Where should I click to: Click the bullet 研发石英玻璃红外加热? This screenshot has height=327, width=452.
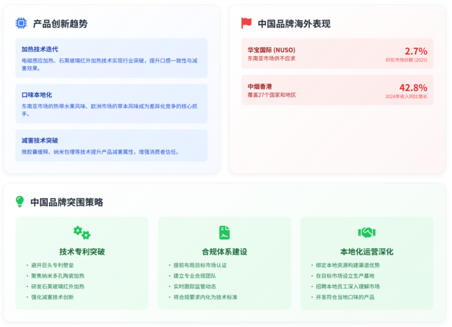(58, 286)
